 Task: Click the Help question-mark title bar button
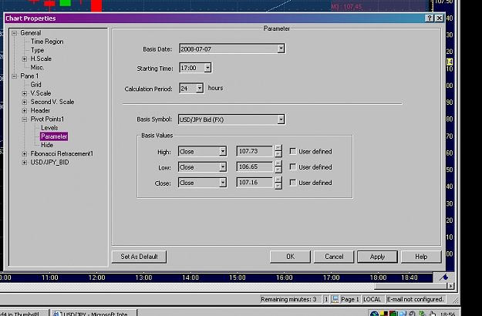(x=430, y=18)
